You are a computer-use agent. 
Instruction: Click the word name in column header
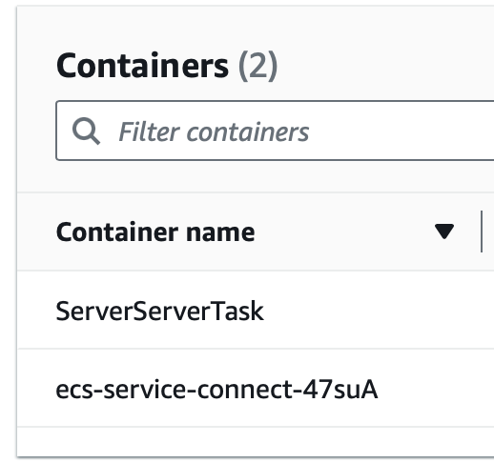coord(220,232)
